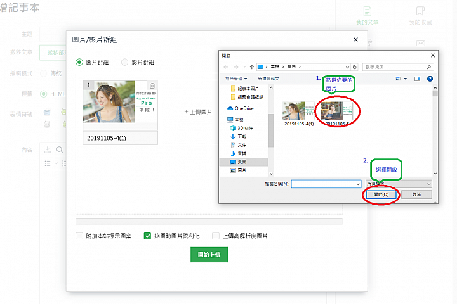
Task: Click 新增資料夾 new folder command
Action: [x=268, y=79]
